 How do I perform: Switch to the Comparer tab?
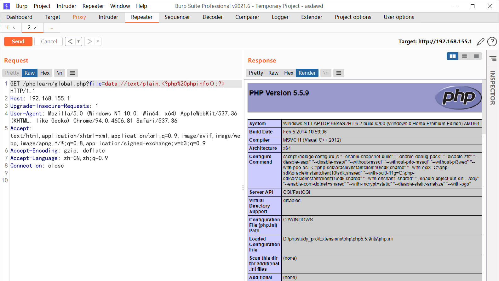(x=247, y=17)
